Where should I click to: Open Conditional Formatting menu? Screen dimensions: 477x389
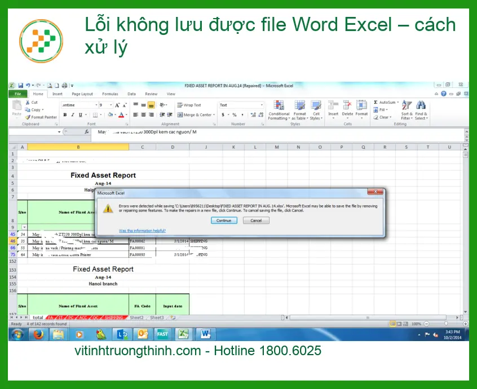pos(279,110)
